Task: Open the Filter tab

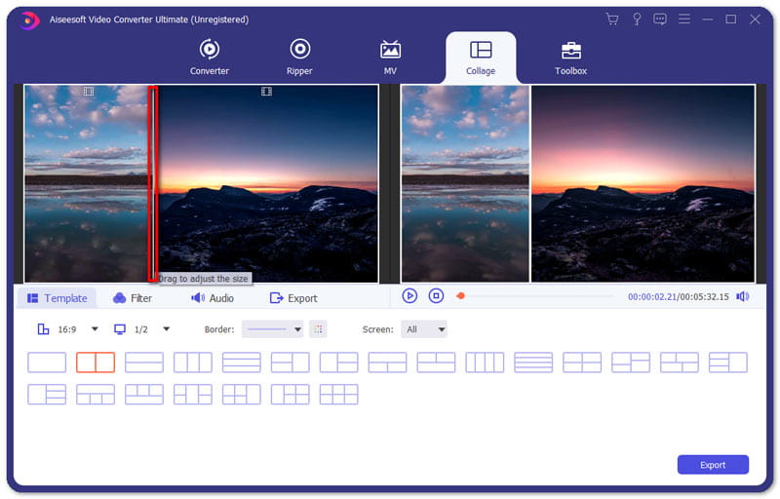Action: click(133, 298)
